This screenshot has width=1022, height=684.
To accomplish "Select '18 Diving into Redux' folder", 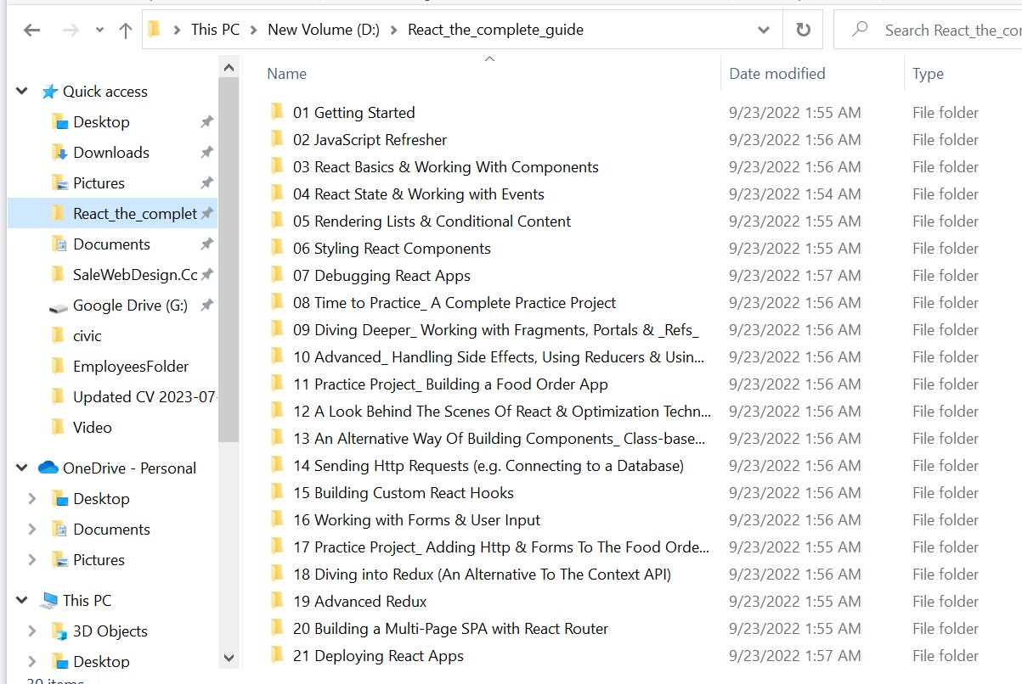I will coord(483,575).
